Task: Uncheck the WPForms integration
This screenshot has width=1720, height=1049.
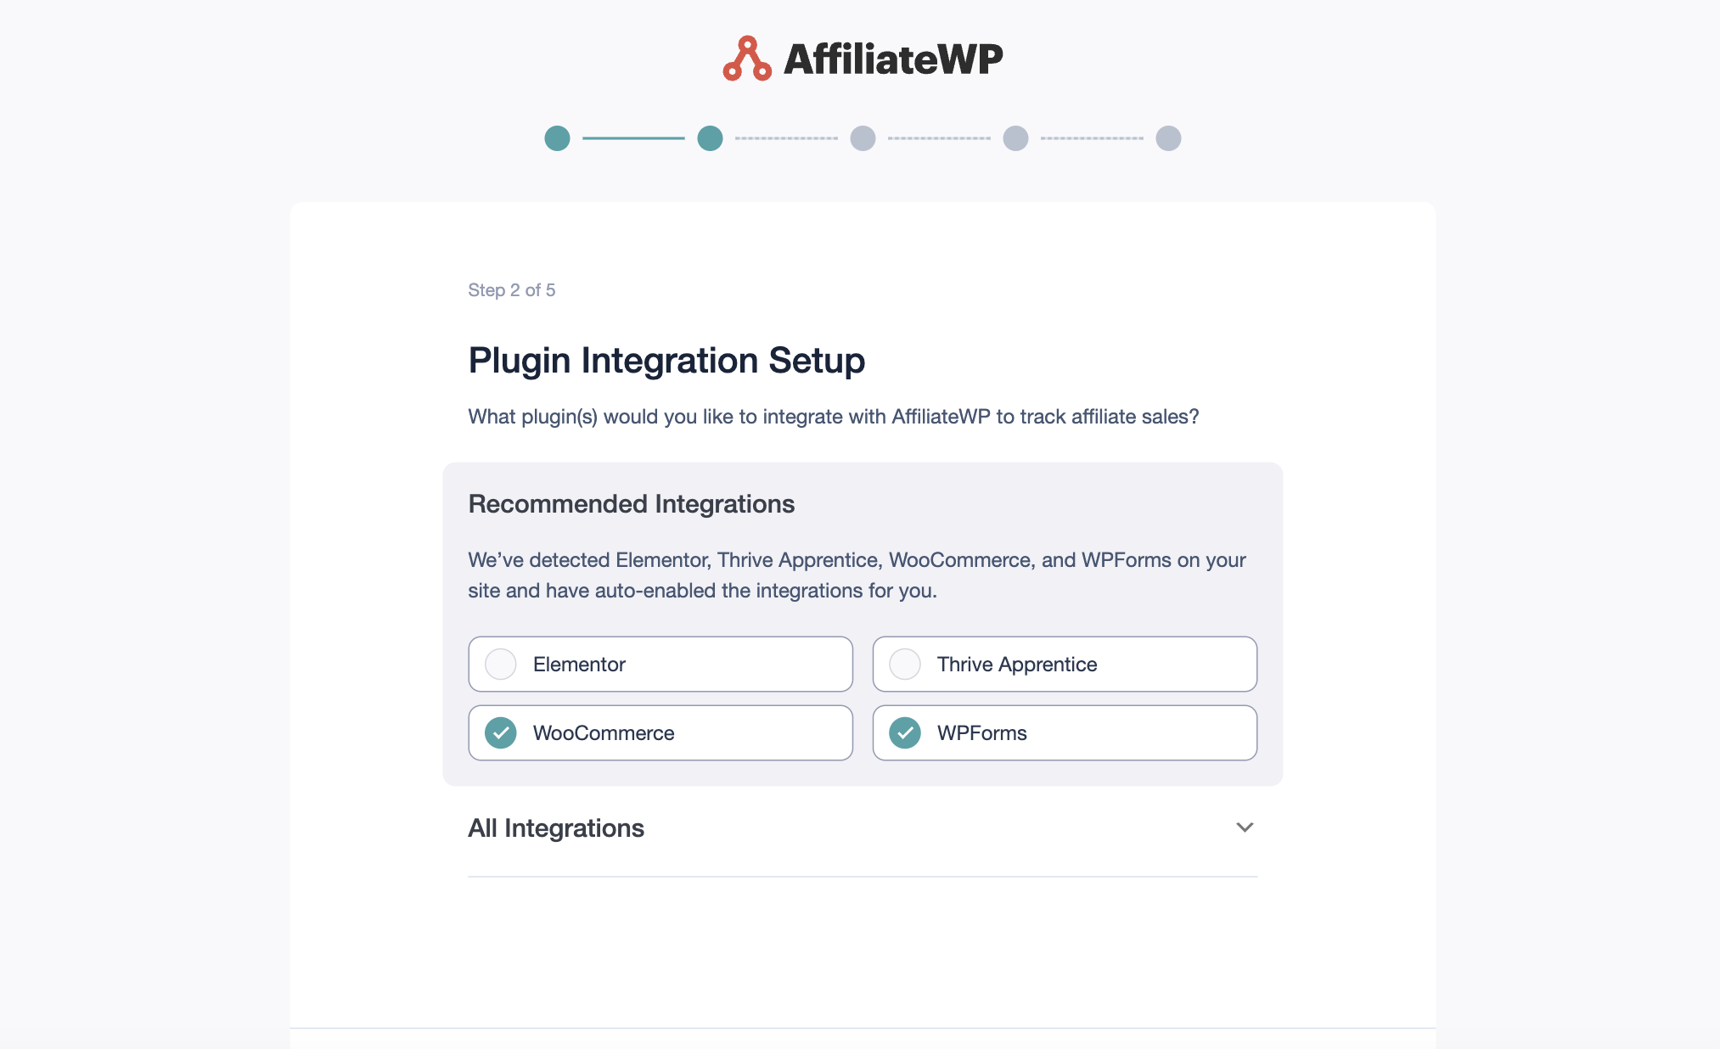Action: (x=905, y=732)
